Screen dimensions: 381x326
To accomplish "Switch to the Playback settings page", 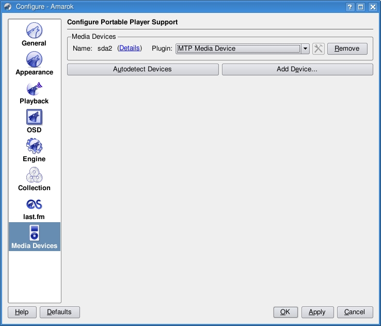I will (x=34, y=92).
